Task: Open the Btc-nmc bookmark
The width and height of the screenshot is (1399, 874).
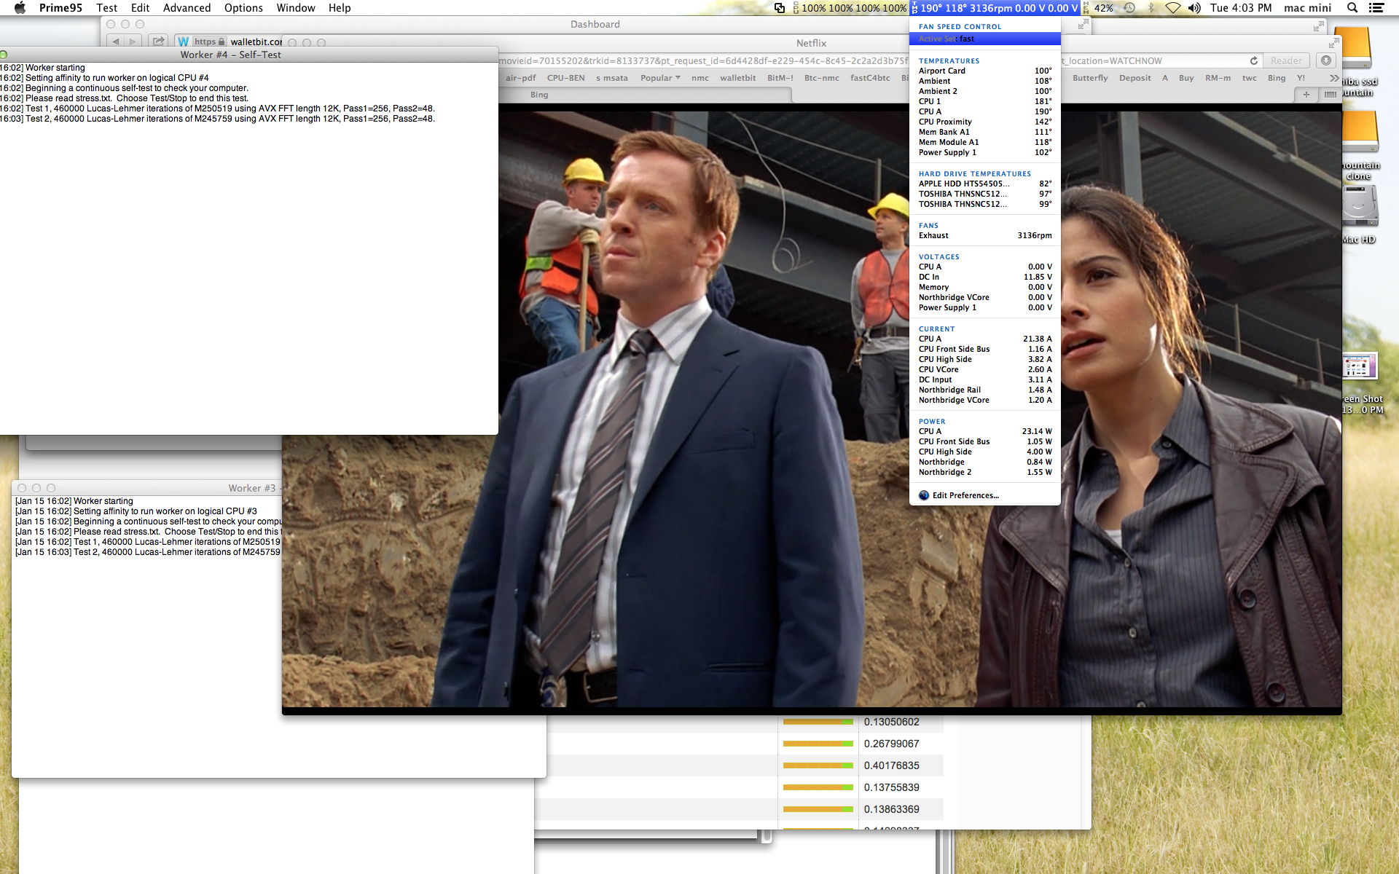Action: [x=821, y=78]
